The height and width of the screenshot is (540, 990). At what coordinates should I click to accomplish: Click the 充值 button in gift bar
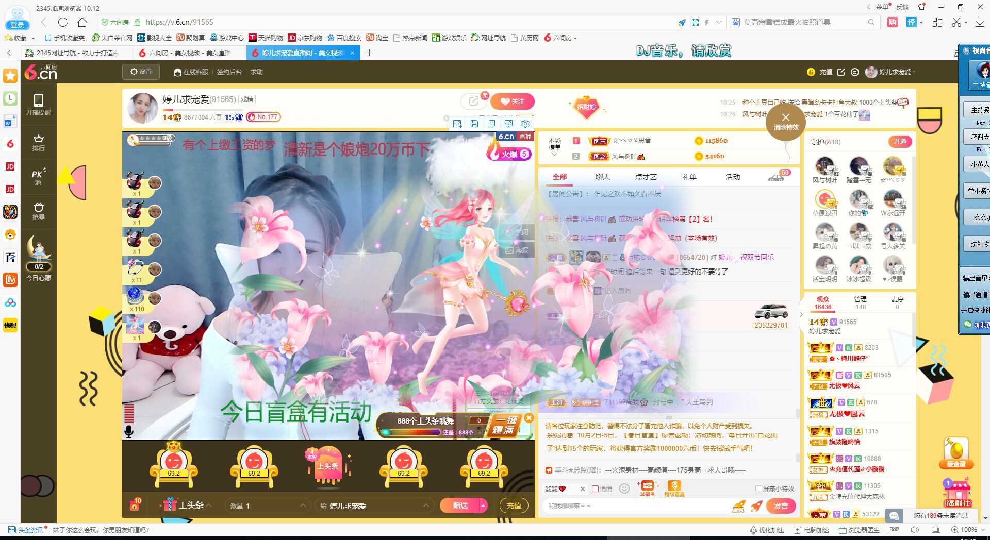pos(514,505)
